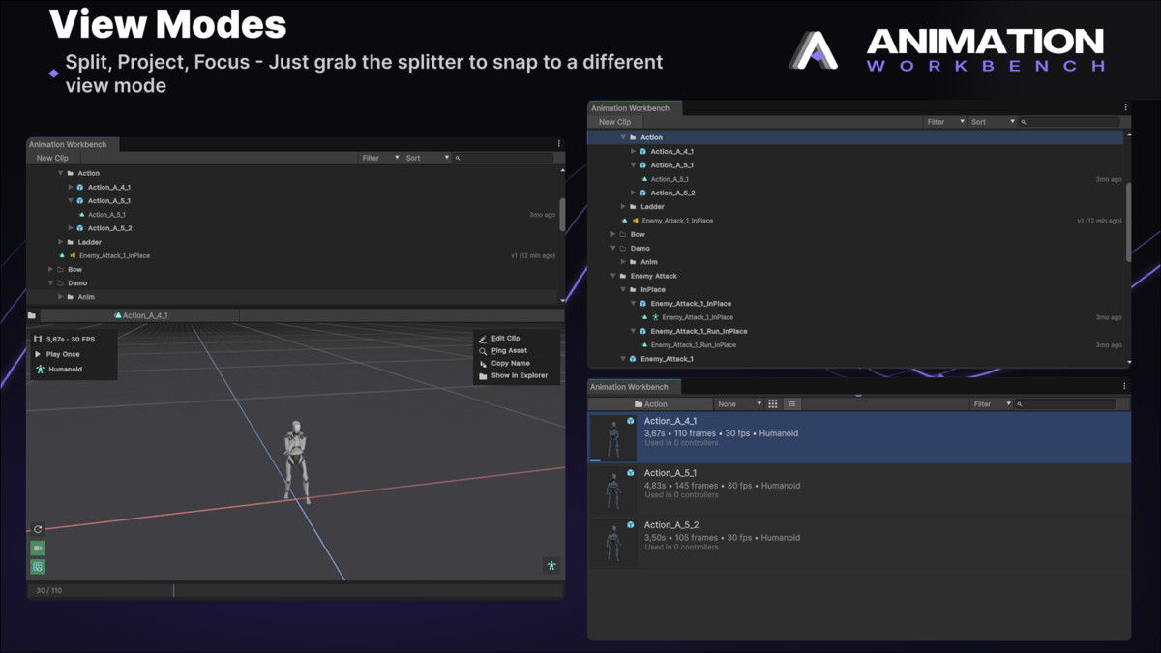Collapse Enemy Attack folder in top-right window
Viewport: 1161px width, 653px height.
pyautogui.click(x=613, y=277)
